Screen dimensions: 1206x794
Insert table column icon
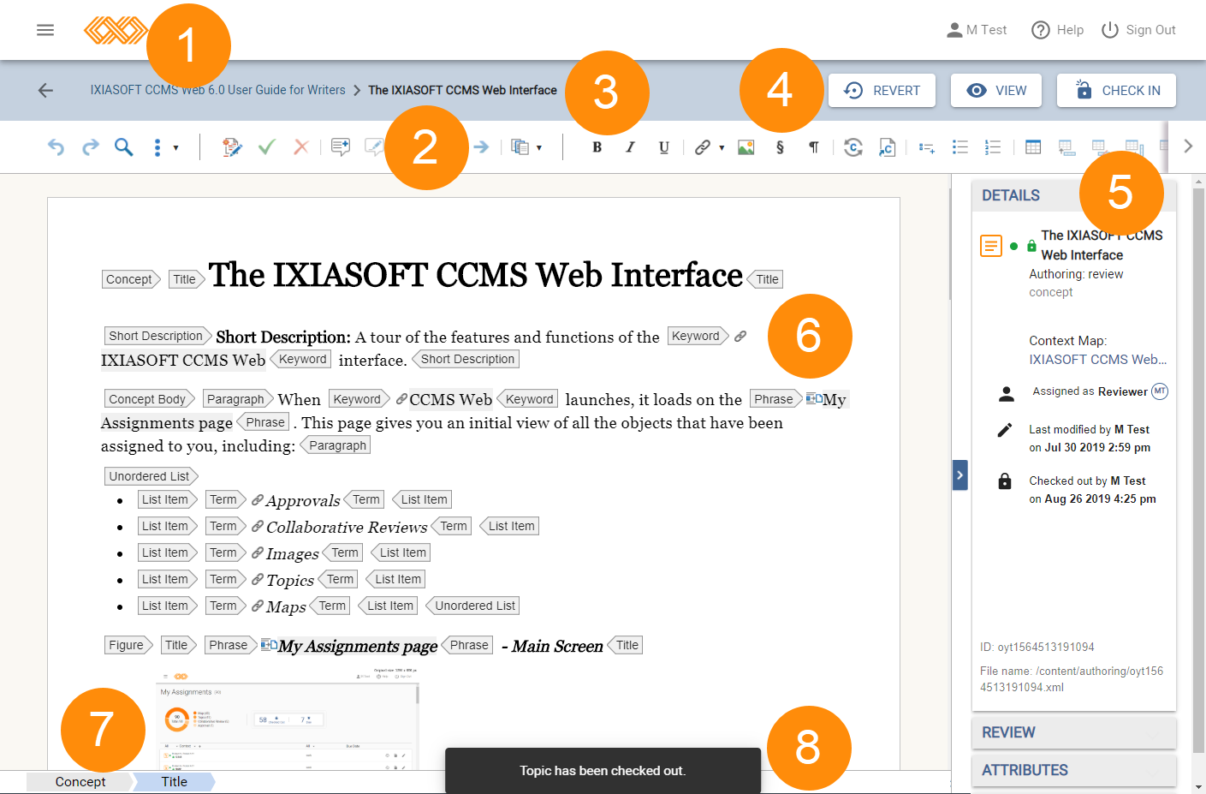point(1134,147)
